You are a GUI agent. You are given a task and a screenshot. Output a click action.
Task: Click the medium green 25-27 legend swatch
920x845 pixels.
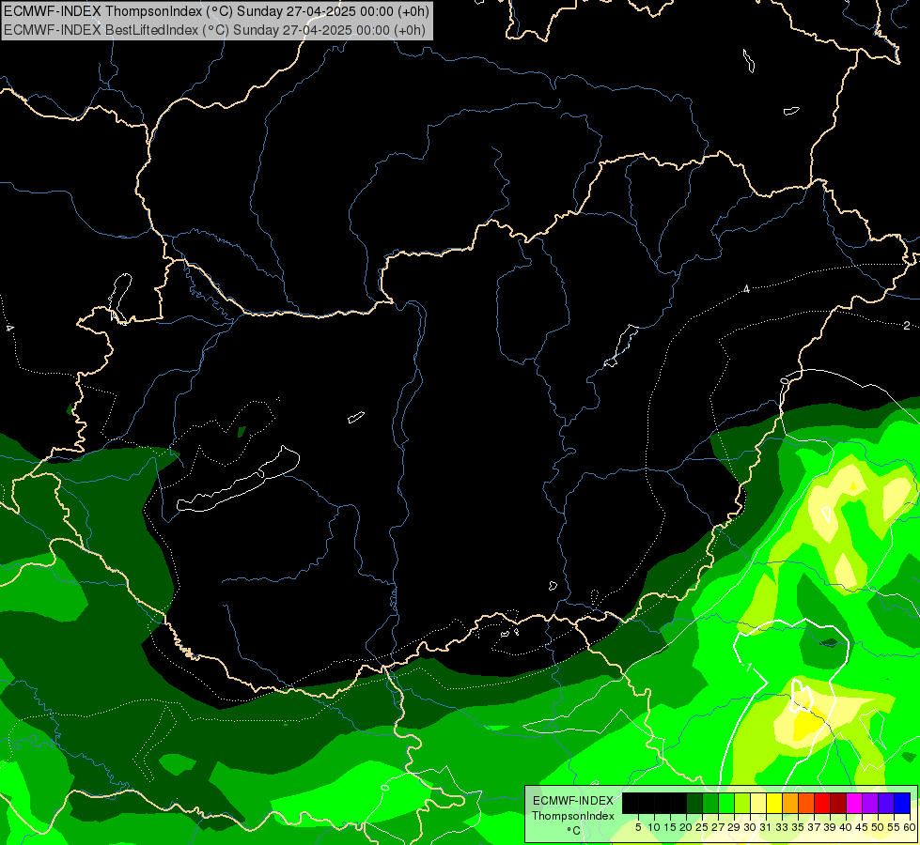click(x=710, y=803)
